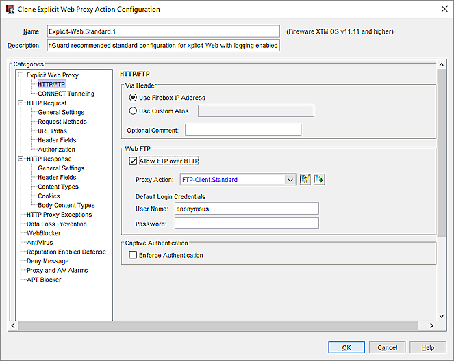Screen dimensions: 454x361
Task: Click the vertical scrollbar down arrow
Action: (x=441, y=316)
